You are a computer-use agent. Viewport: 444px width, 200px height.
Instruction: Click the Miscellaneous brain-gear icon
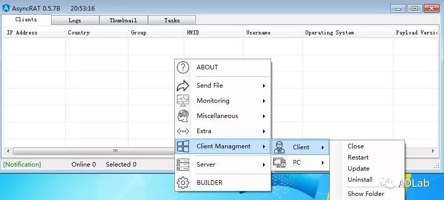coord(183,116)
